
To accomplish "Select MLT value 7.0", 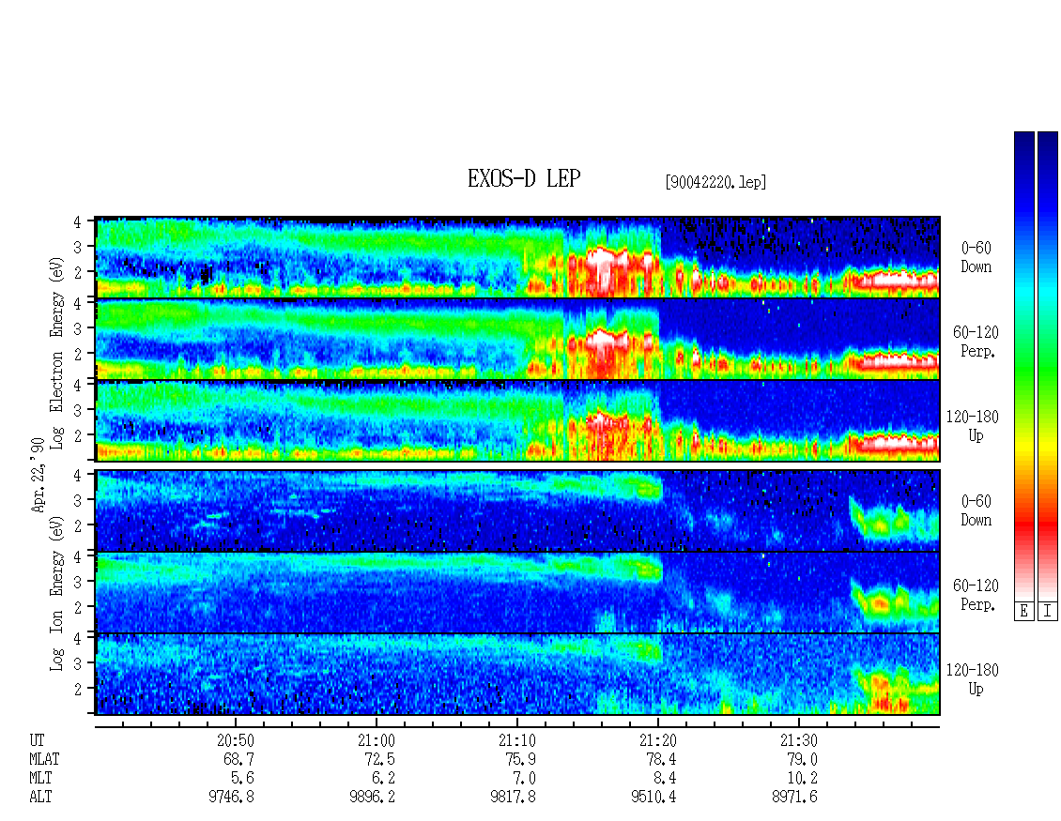I will pyautogui.click(x=525, y=779).
